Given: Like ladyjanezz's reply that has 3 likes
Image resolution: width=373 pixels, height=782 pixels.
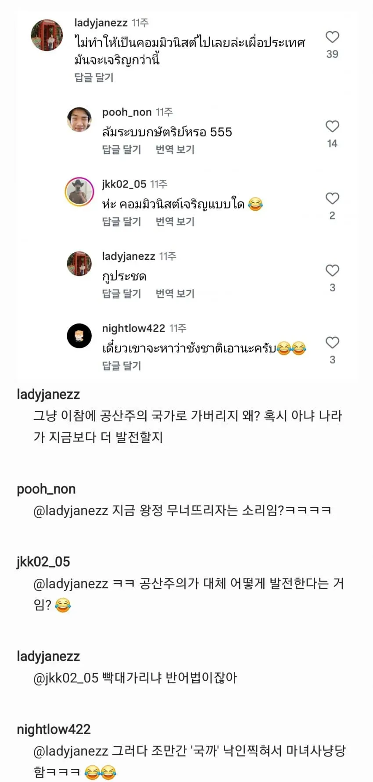Looking at the screenshot, I should point(332,270).
